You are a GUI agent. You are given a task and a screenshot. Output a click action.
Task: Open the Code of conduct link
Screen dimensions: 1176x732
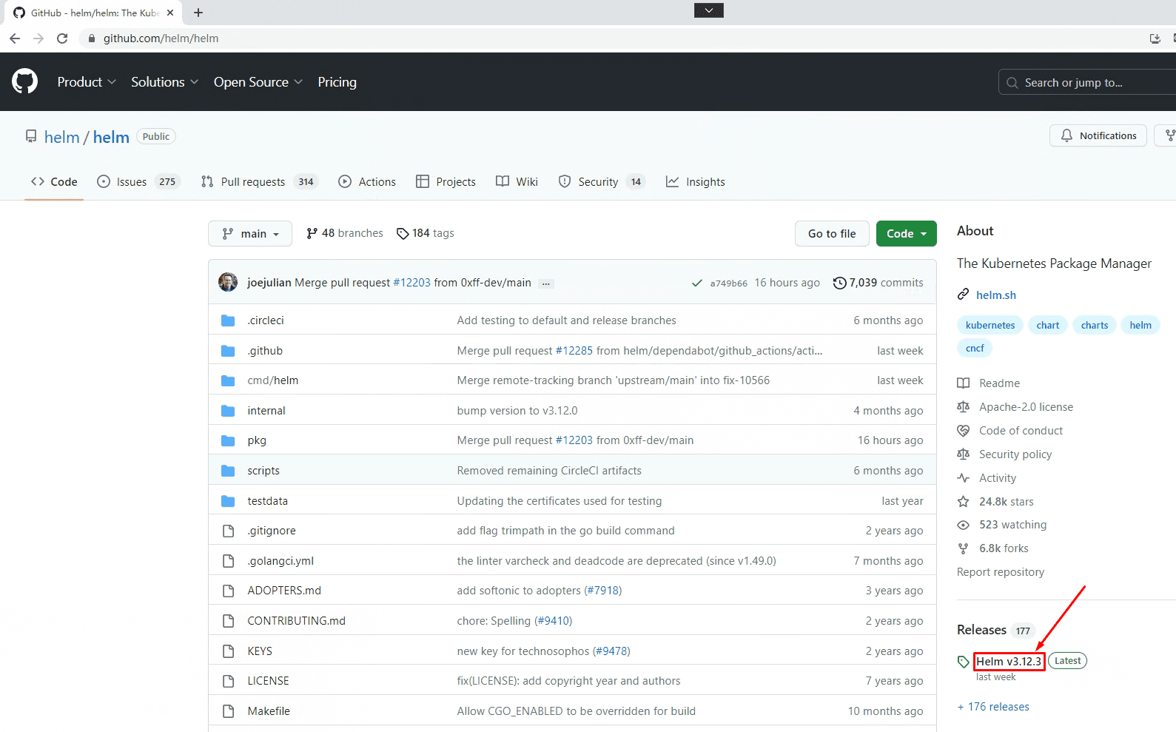pos(1021,431)
